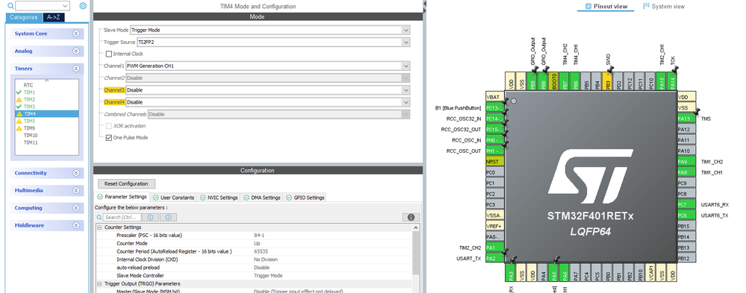
Task: Click the info icon in Parameter Settings
Action: [x=411, y=217]
